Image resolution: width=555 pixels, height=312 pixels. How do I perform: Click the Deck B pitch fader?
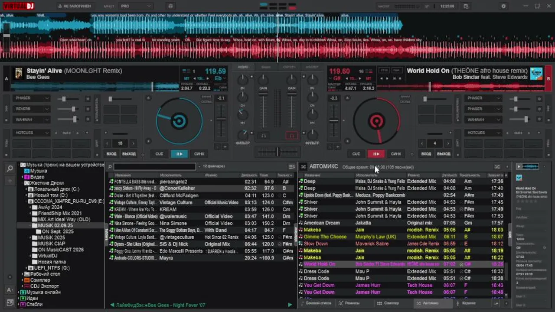click(333, 120)
